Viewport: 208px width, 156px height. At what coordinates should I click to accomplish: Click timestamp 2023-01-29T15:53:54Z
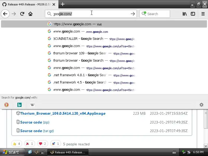pos(168,113)
